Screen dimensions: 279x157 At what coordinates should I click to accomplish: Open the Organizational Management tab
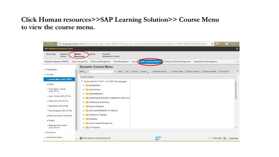pyautogui.click(x=205, y=62)
